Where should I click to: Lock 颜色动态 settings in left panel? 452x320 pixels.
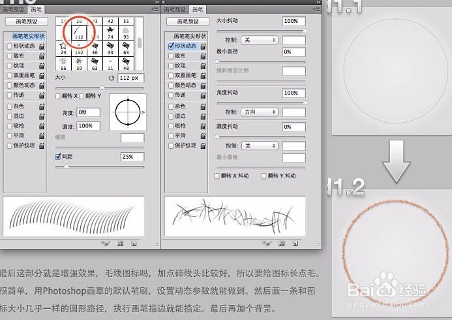point(42,86)
